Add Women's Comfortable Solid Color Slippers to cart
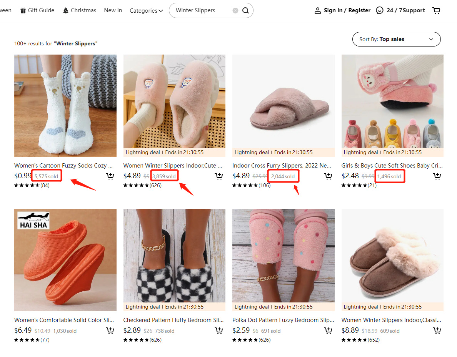This screenshot has width=457, height=357. click(x=110, y=331)
